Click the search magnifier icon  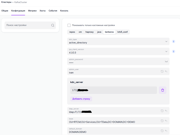[53, 25]
